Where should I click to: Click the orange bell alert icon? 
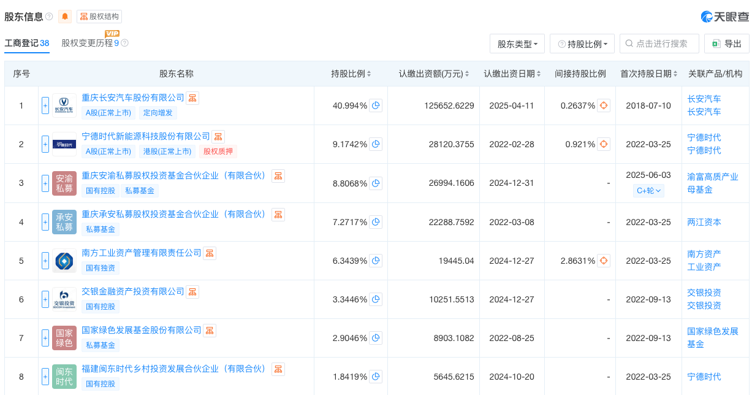point(65,17)
